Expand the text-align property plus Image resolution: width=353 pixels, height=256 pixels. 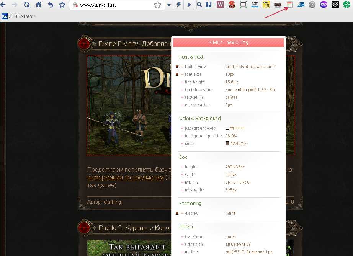pyautogui.click(x=182, y=98)
